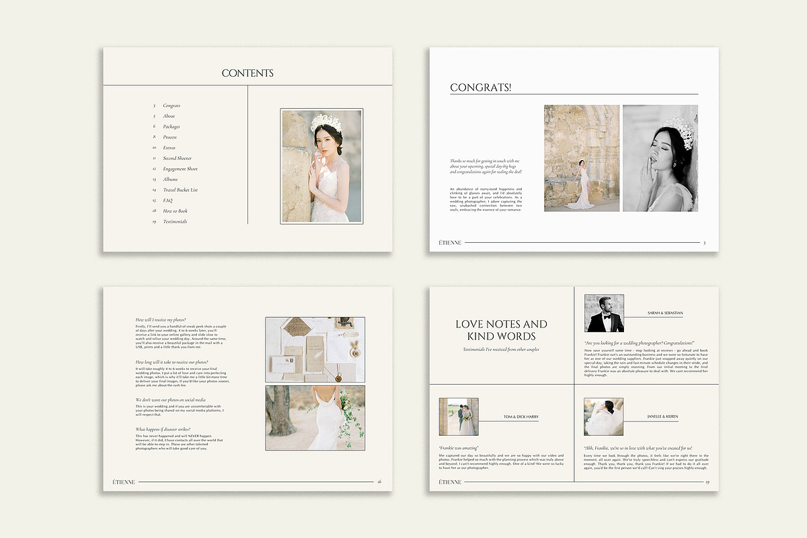The width and height of the screenshot is (807, 538).
Task: Select the Engagement Shoot contents entry
Action: (180, 169)
